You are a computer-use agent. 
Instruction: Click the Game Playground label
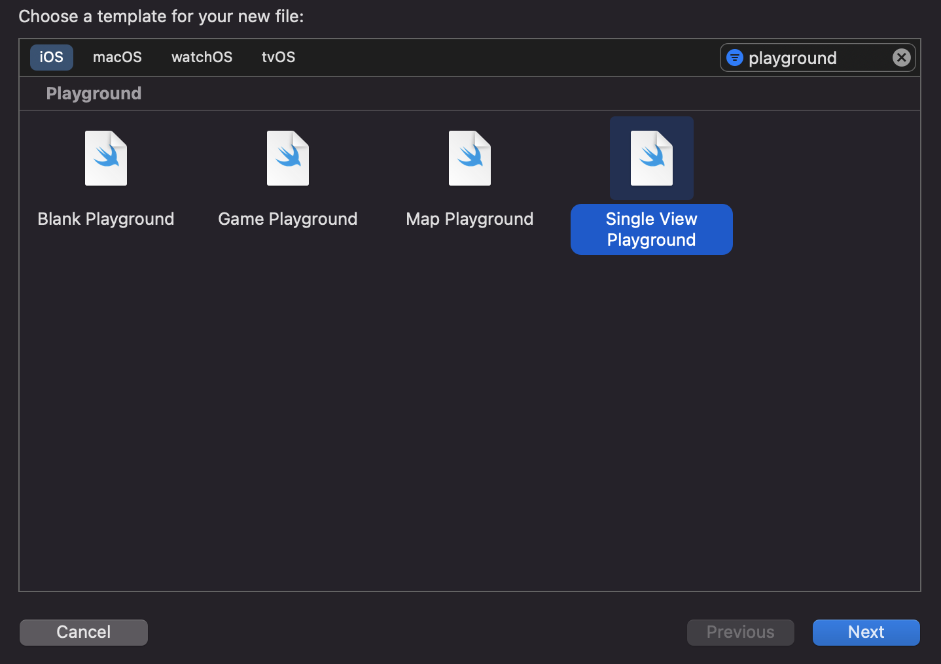288,219
